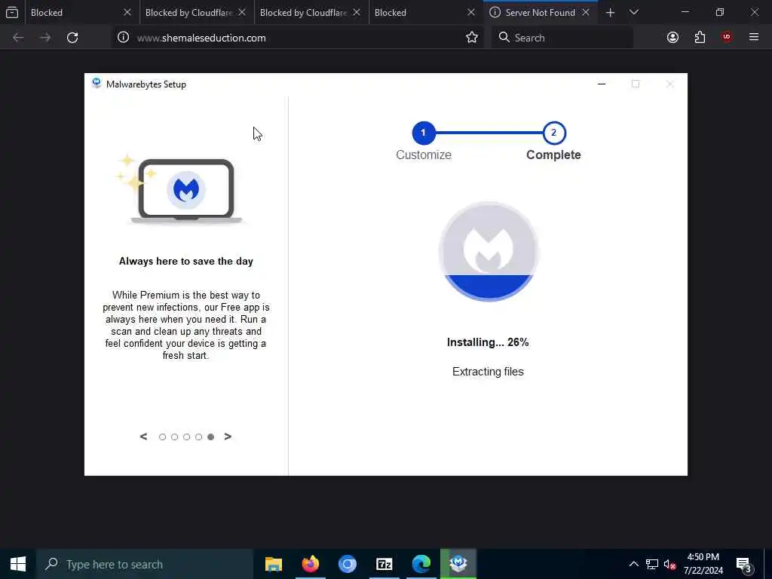Close the first Blocked by Cloudflare tab
This screenshot has height=579, width=772.
pyautogui.click(x=242, y=13)
